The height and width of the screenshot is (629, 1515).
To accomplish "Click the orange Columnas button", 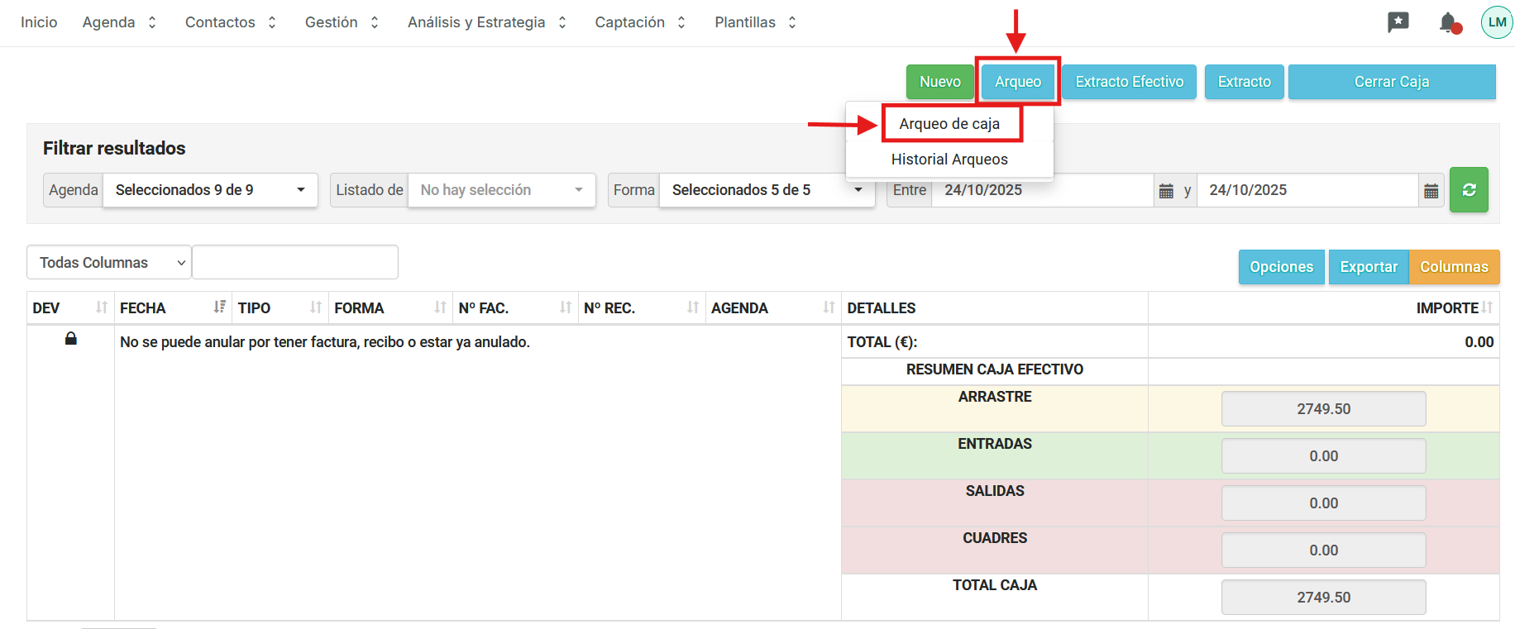I will [x=1453, y=267].
